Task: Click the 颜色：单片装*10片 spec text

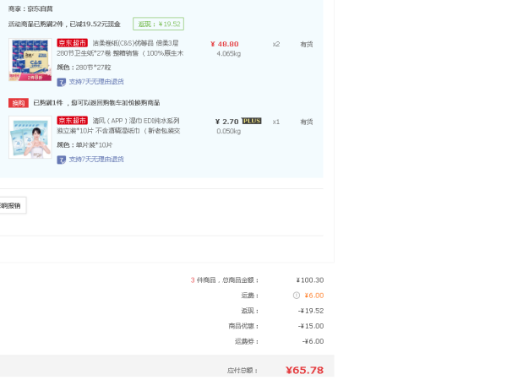Action: [84, 145]
